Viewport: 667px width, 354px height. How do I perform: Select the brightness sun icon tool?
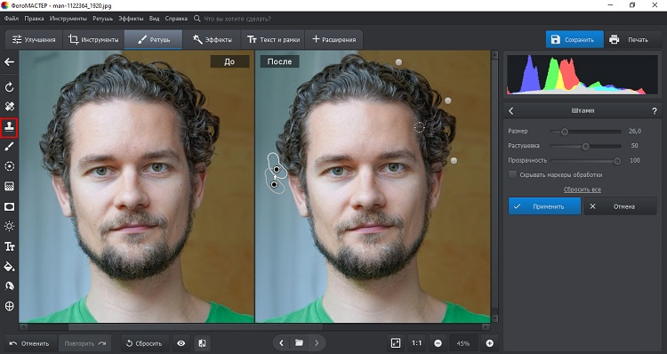coord(10,226)
